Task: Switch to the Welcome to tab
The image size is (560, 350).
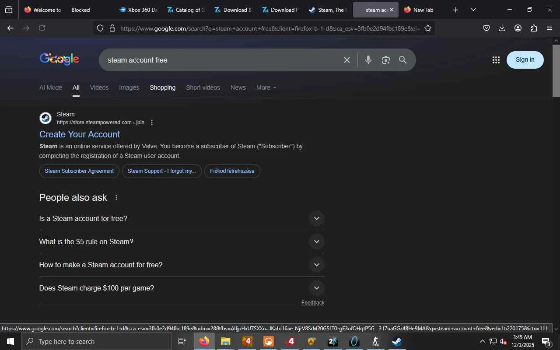Action: click(x=43, y=10)
